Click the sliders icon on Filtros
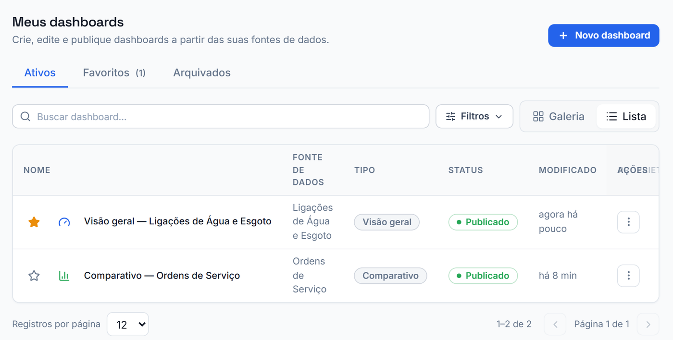The width and height of the screenshot is (673, 340). pyautogui.click(x=450, y=116)
